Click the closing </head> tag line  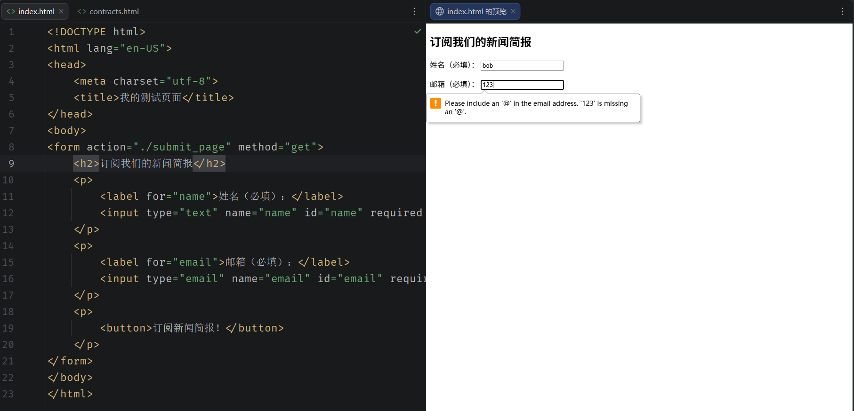pos(70,114)
